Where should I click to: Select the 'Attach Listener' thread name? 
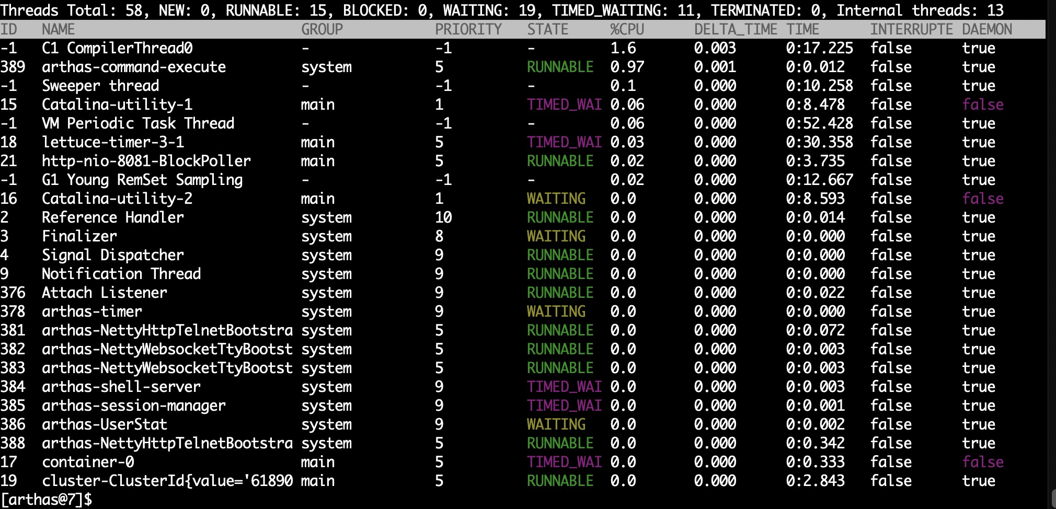click(x=105, y=293)
